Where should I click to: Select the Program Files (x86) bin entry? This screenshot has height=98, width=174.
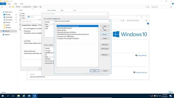[x=77, y=36]
